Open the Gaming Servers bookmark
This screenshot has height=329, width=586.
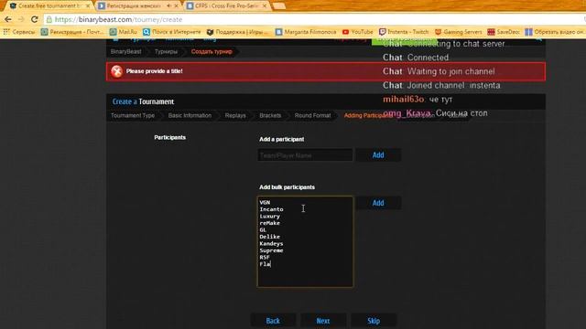click(458, 32)
